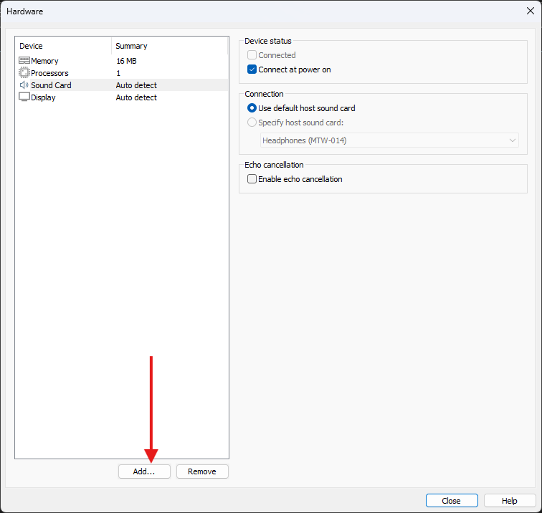The image size is (542, 513).
Task: Sort by the Device column header
Action: pyautogui.click(x=63, y=46)
